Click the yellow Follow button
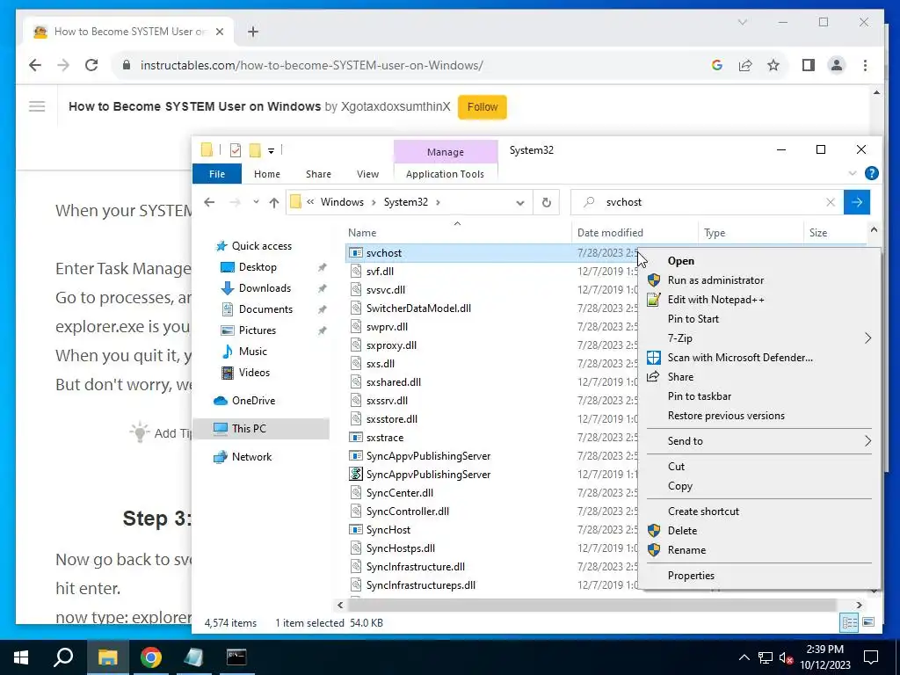900x675 pixels. click(483, 106)
